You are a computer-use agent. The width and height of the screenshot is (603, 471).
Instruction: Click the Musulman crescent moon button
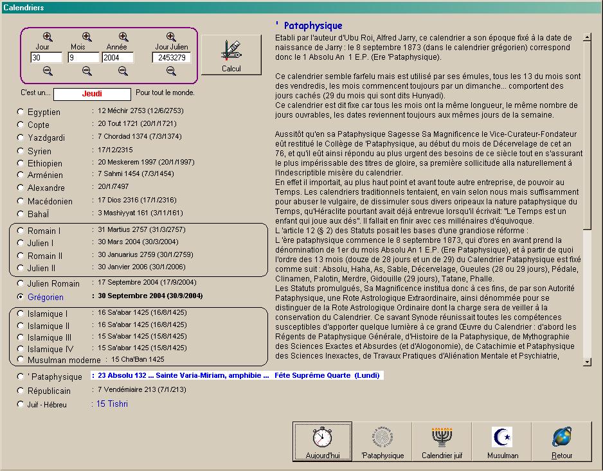tap(502, 441)
